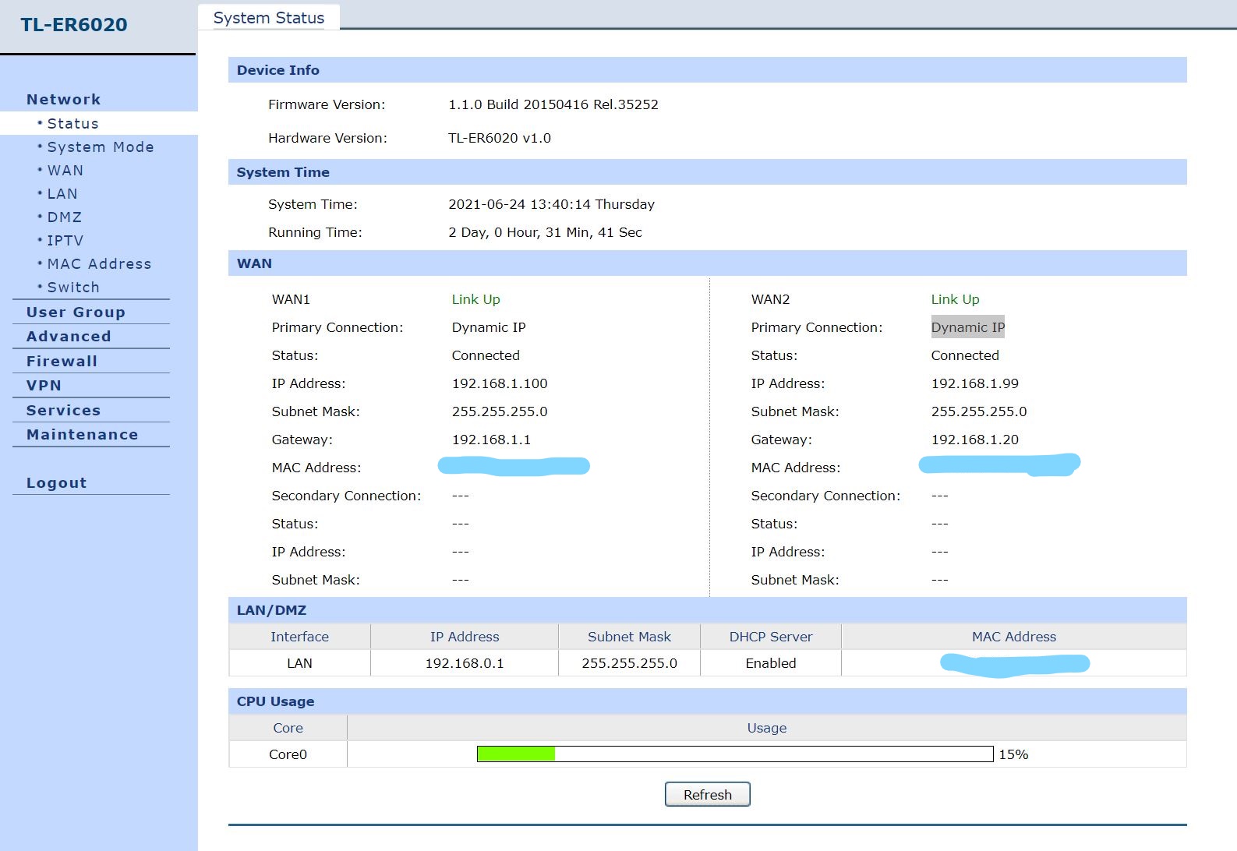Viewport: 1237px width, 851px height.
Task: Open MAC Address settings in sidebar
Action: 99,264
